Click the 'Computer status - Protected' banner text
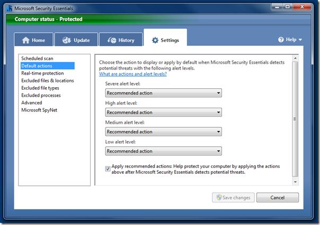The width and height of the screenshot is (320, 225). coord(49,19)
